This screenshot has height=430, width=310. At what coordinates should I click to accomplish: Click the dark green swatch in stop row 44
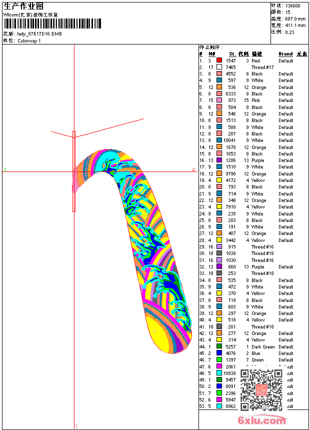219,346
